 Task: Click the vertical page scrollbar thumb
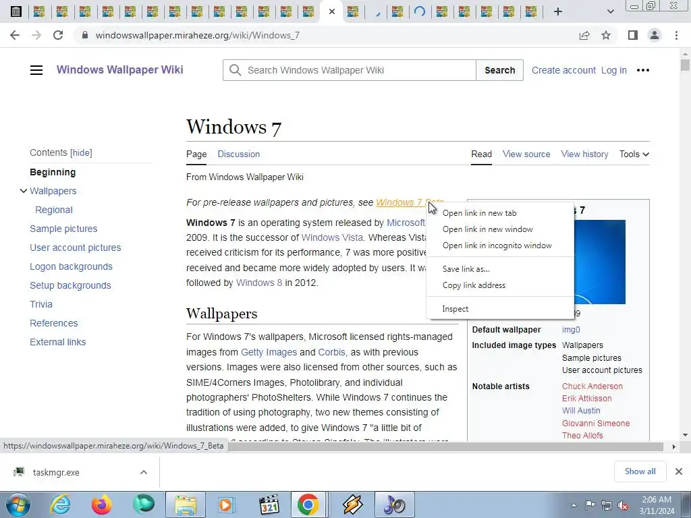(685, 65)
